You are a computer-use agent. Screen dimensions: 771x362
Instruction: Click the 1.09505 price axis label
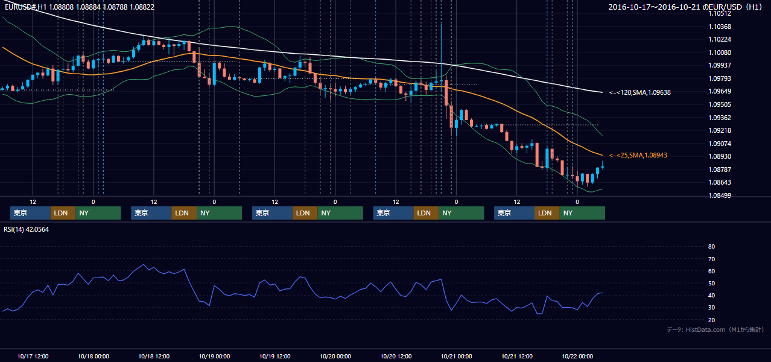pos(720,104)
